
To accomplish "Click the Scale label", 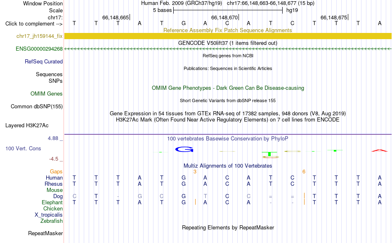I will pyautogui.click(x=56, y=10).
